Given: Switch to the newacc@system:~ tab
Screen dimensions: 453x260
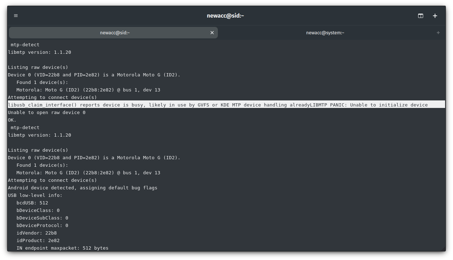Looking at the screenshot, I should [x=325, y=33].
